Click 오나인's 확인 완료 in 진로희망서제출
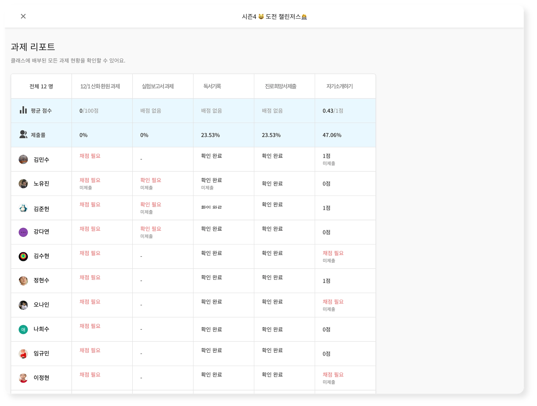 click(x=272, y=302)
